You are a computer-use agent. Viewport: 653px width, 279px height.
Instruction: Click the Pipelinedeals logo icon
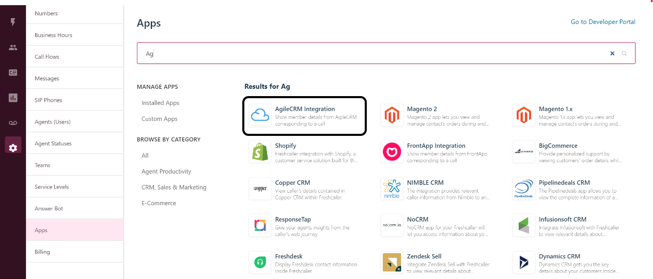[x=523, y=189]
